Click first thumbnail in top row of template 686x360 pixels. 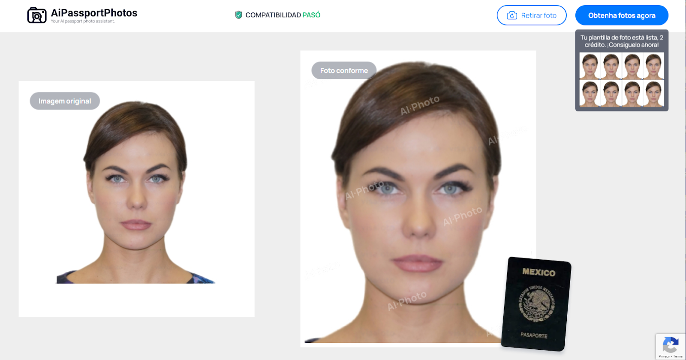[590, 66]
